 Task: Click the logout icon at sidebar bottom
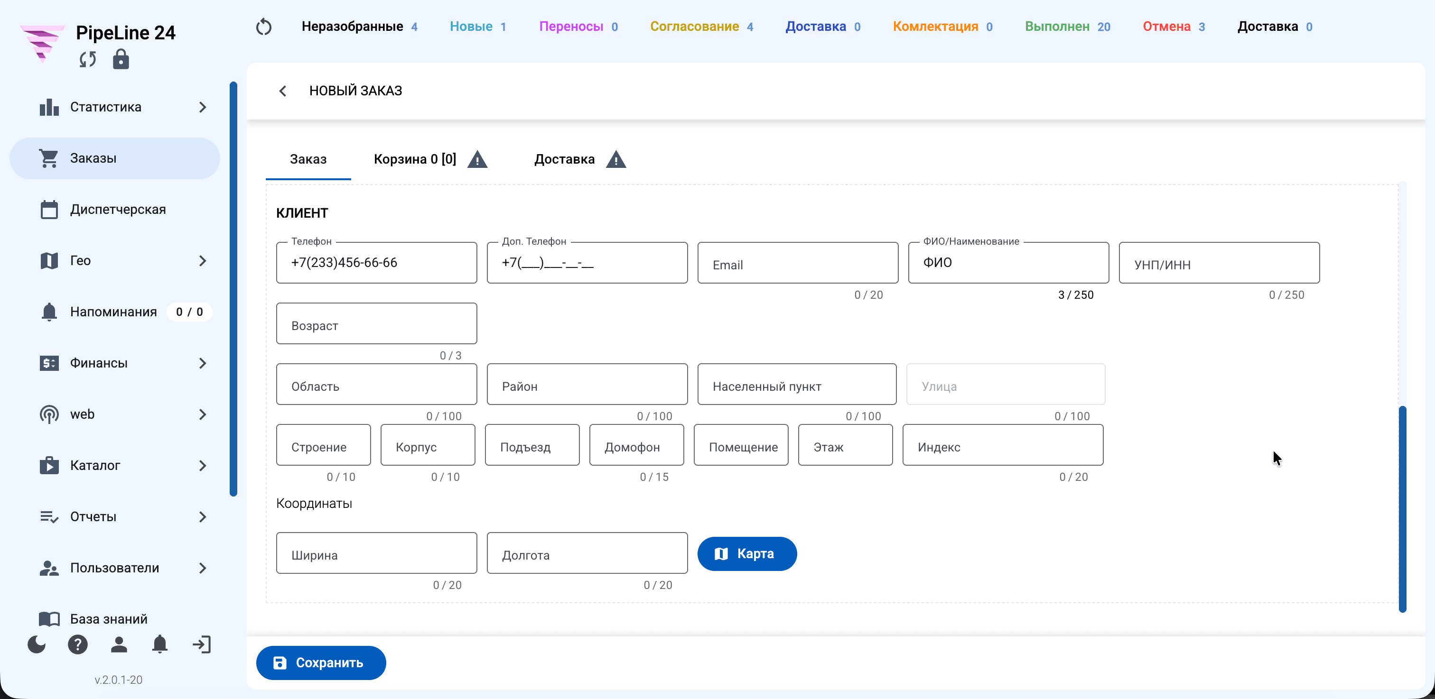click(x=201, y=644)
